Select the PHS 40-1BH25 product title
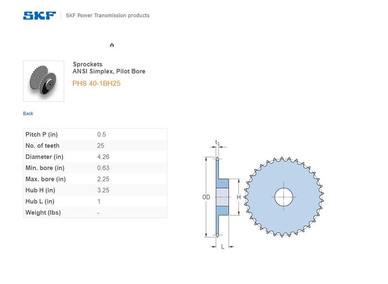The height and width of the screenshot is (284, 388). [96, 84]
